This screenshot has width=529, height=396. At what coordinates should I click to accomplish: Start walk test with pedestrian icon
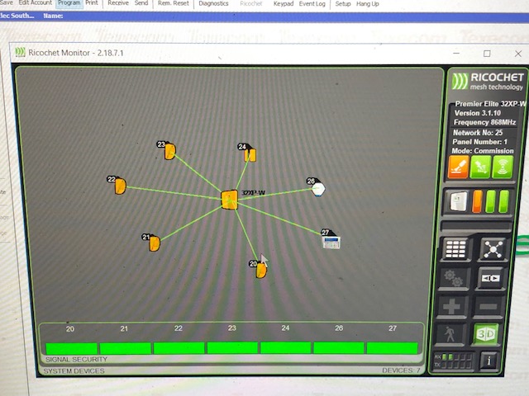[450, 334]
